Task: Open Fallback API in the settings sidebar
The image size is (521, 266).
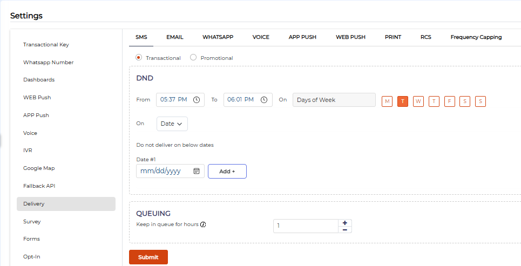Action: [x=39, y=186]
